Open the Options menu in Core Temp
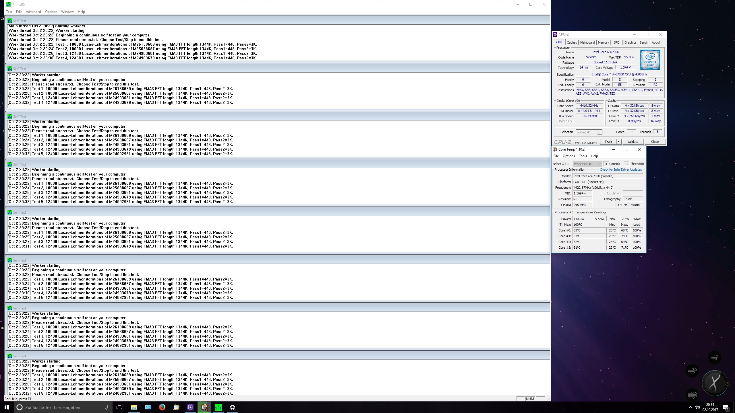 568,156
